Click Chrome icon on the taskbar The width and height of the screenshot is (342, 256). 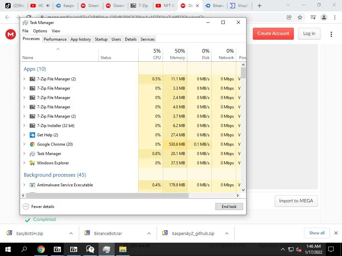[x=41, y=249]
